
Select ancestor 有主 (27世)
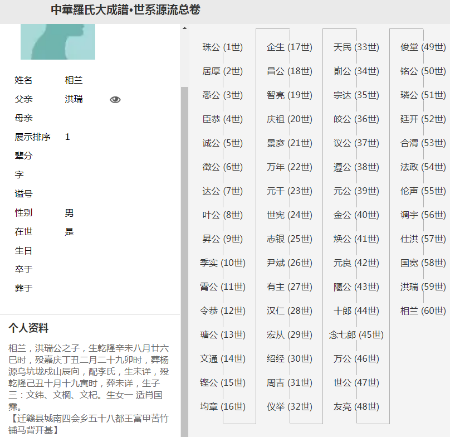289,287
